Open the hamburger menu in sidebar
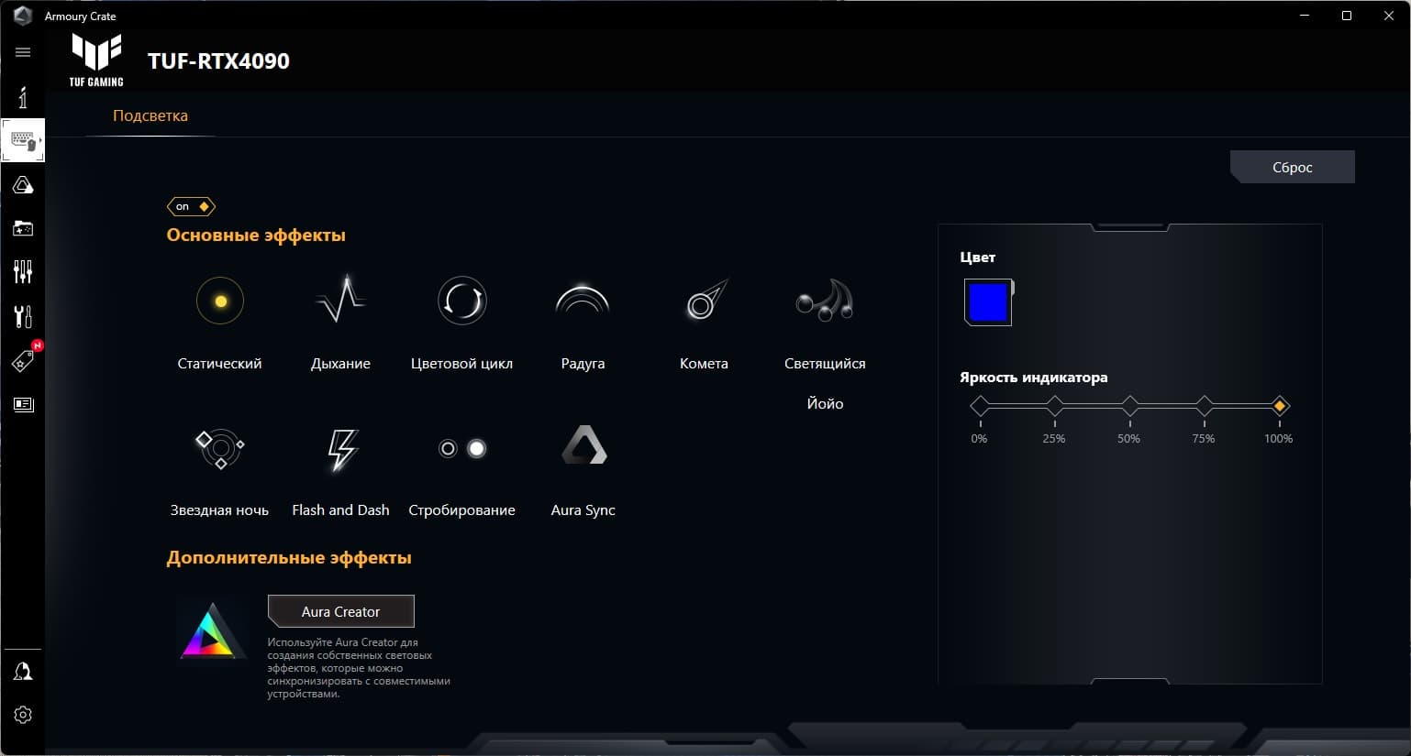 point(23,52)
